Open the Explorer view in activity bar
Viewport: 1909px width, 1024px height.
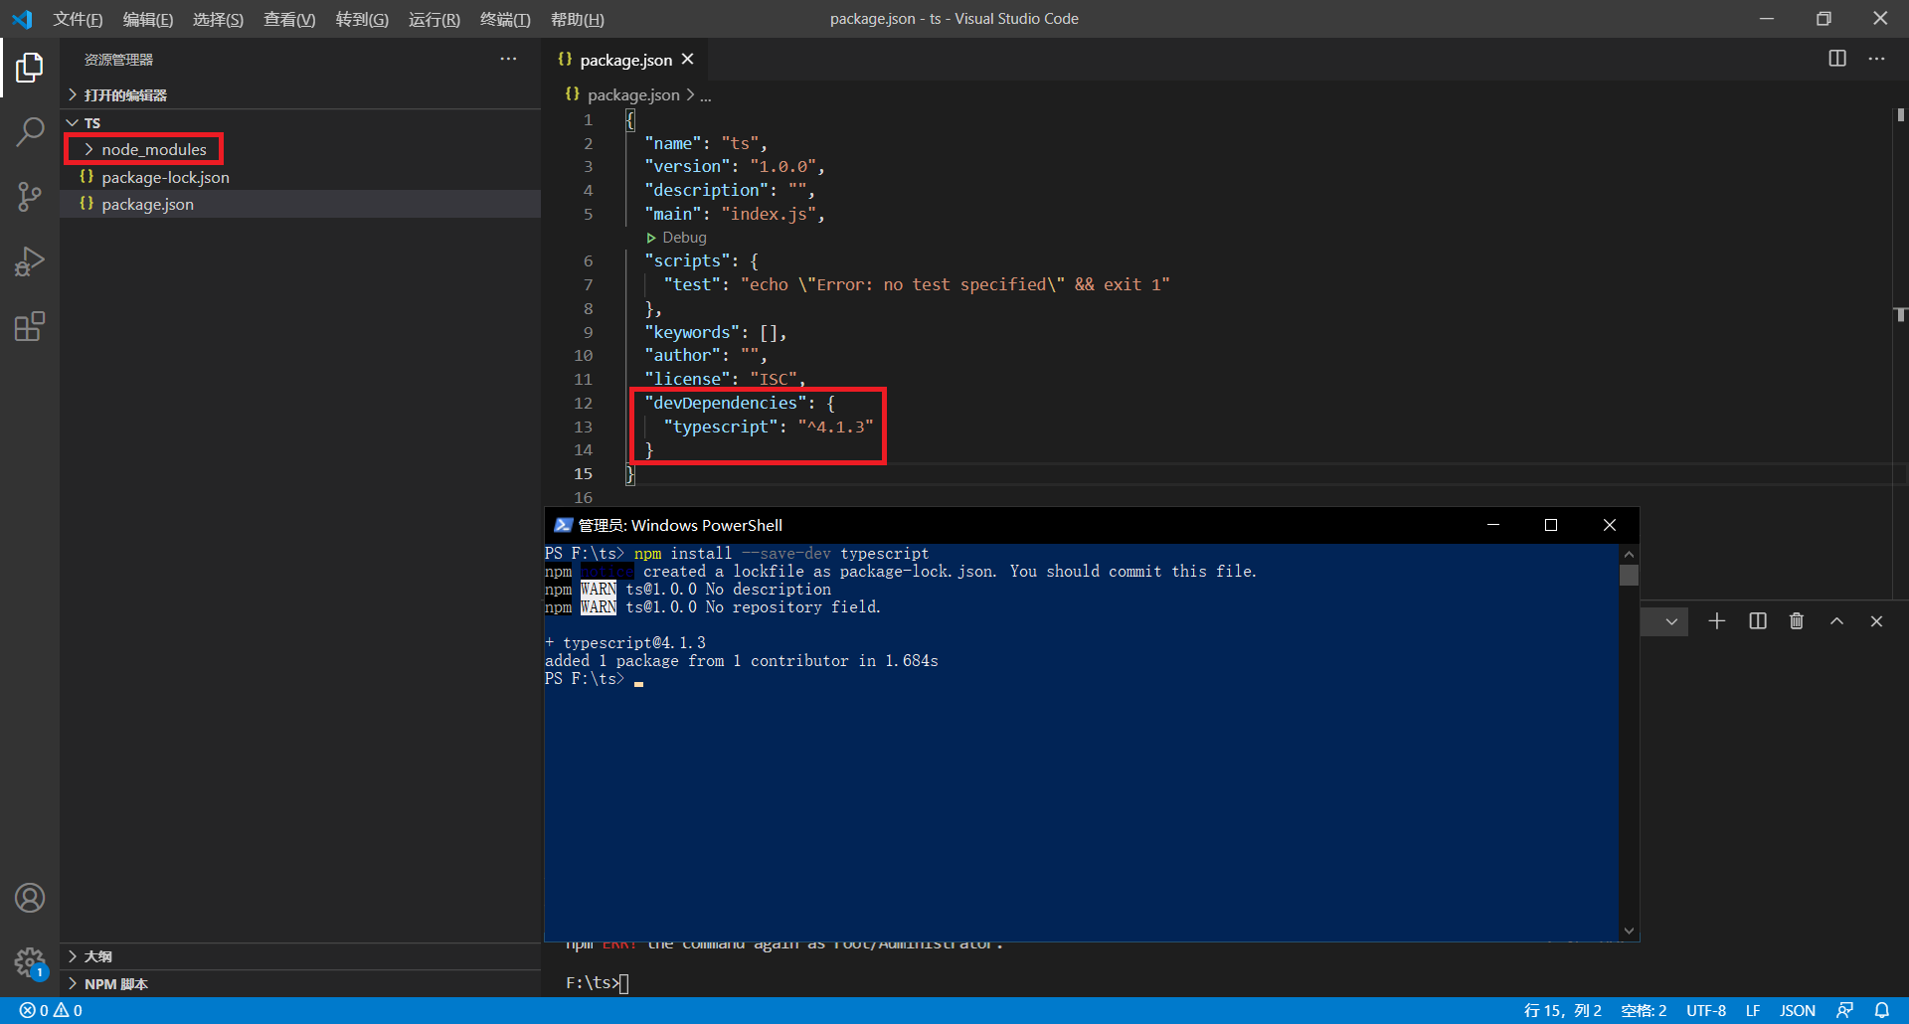click(30, 68)
